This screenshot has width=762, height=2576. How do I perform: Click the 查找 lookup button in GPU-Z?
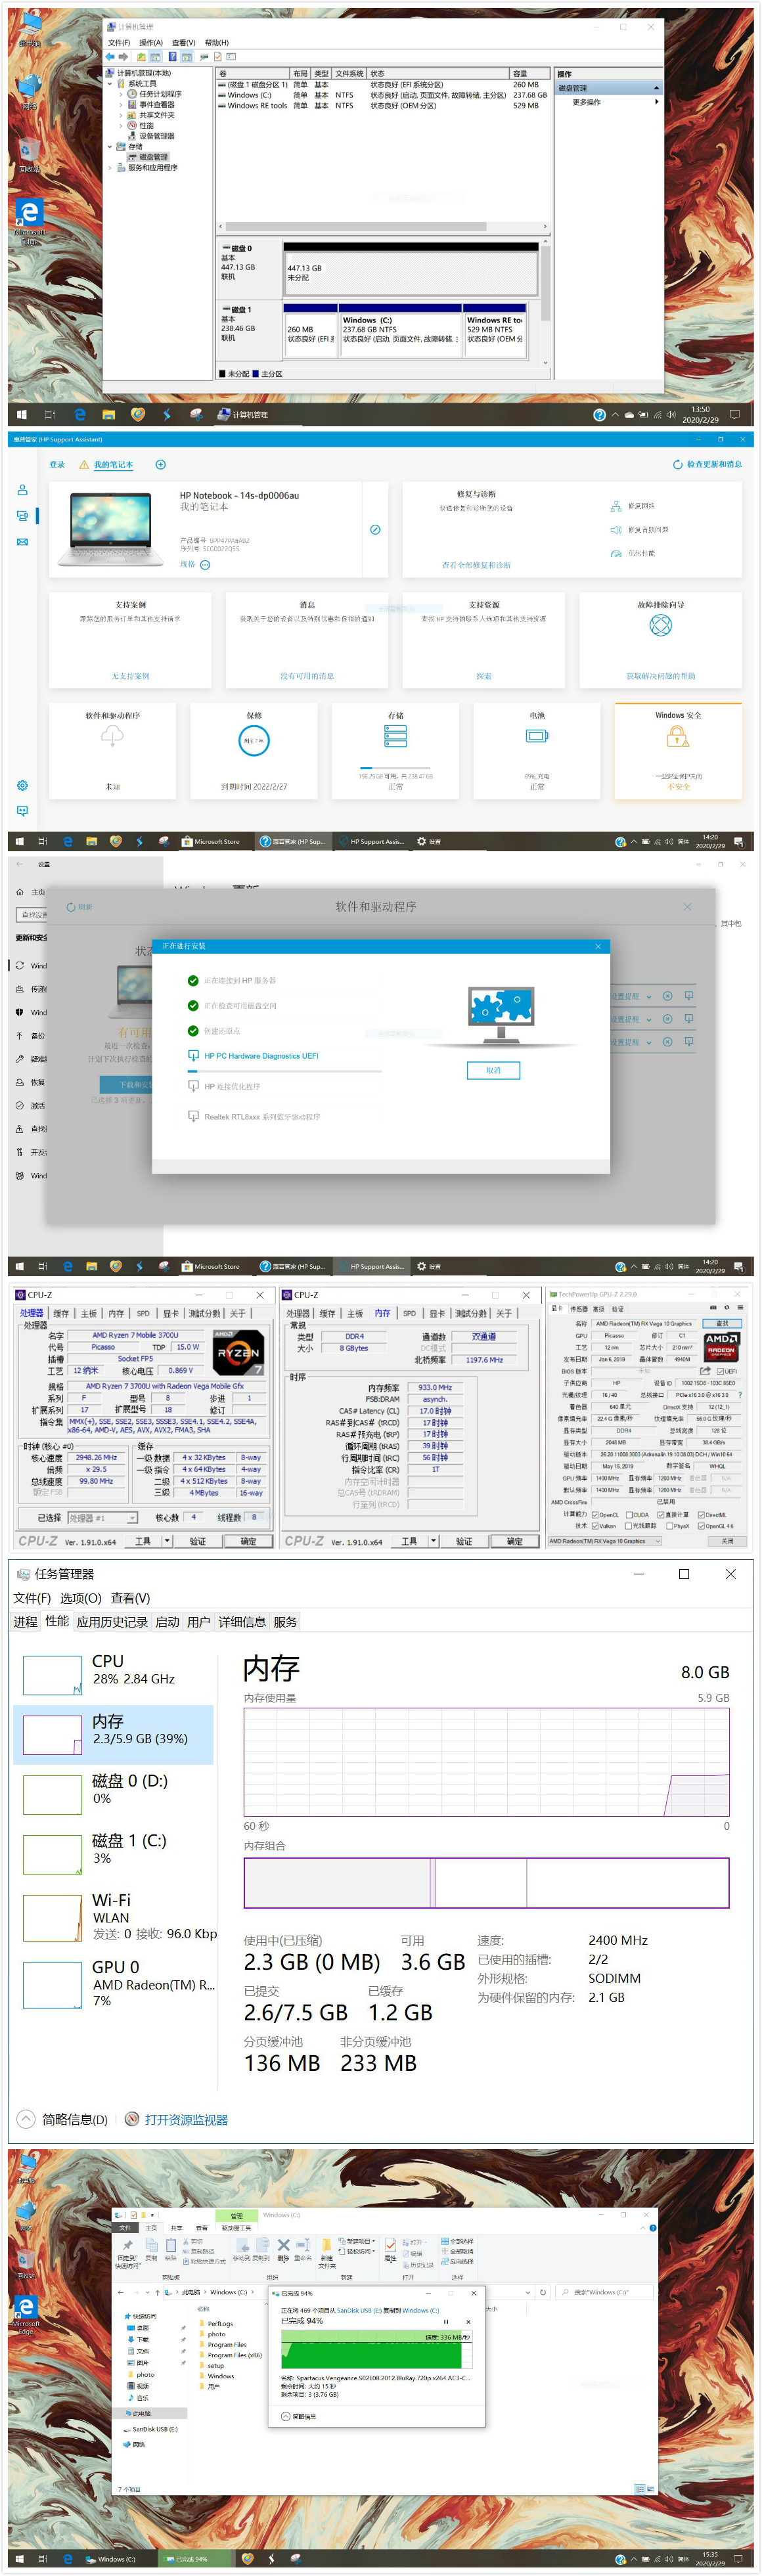(722, 1323)
